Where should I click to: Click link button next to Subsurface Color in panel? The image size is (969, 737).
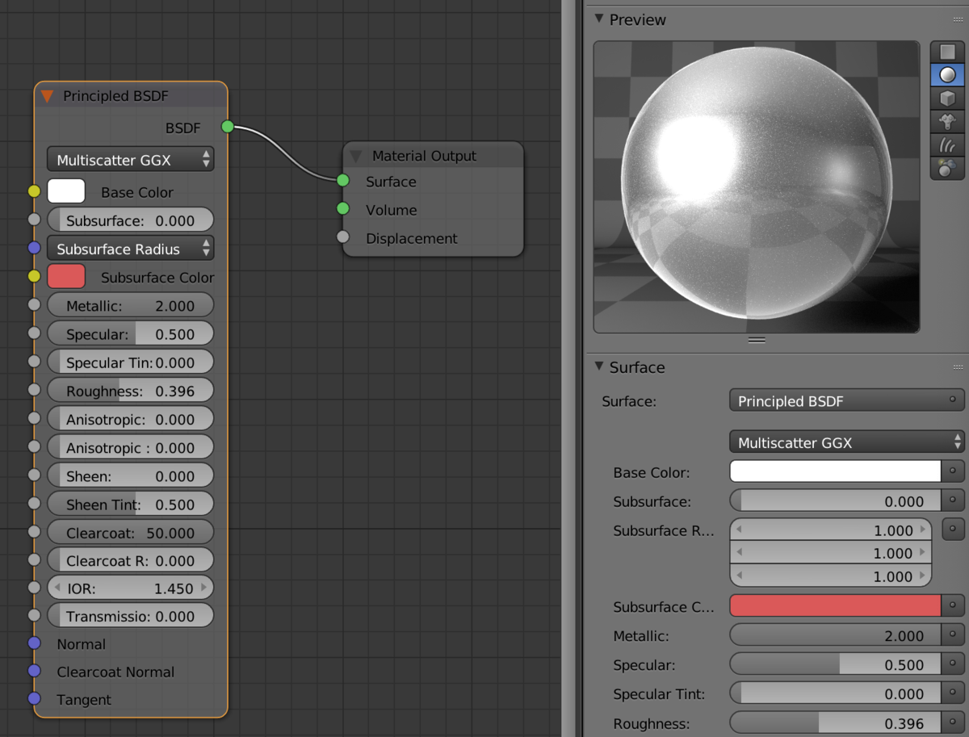click(x=954, y=605)
